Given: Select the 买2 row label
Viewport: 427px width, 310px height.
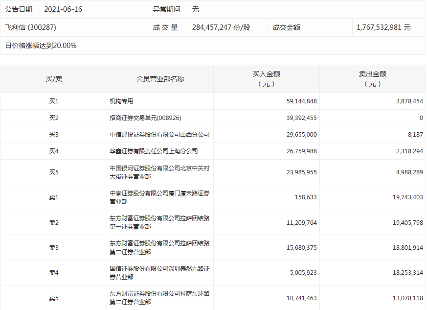Looking at the screenshot, I should coord(54,118).
